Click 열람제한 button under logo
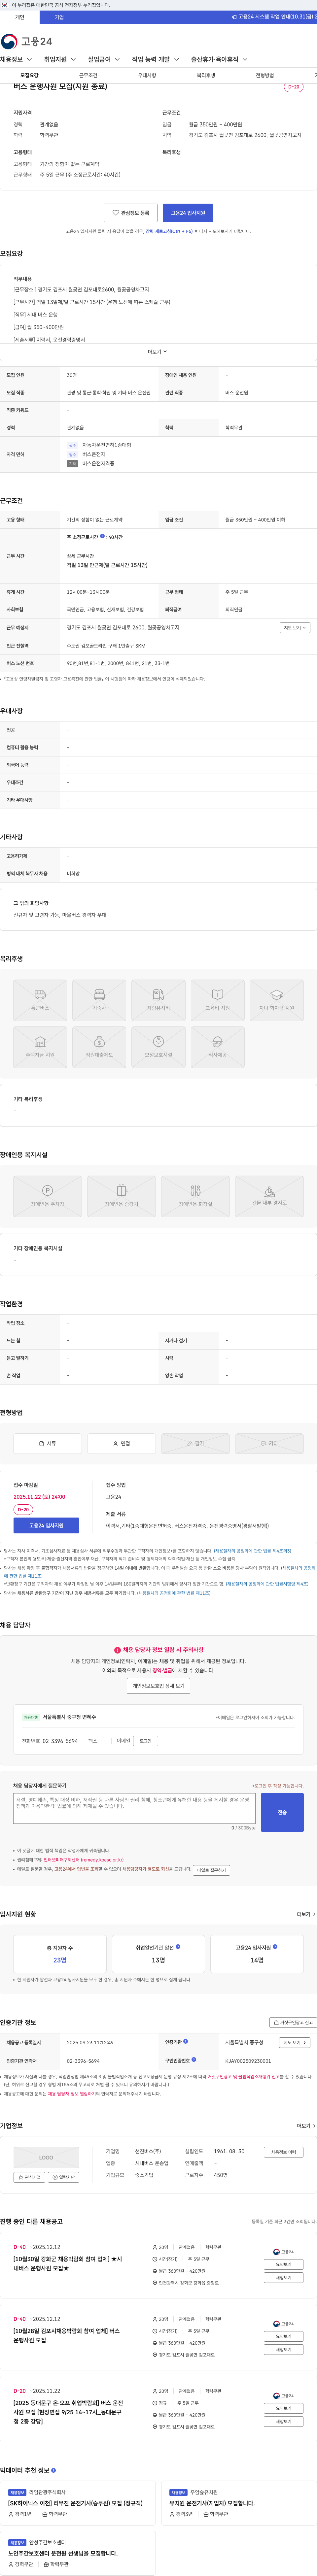Image resolution: width=317 pixels, height=2576 pixels. pos(64,2177)
